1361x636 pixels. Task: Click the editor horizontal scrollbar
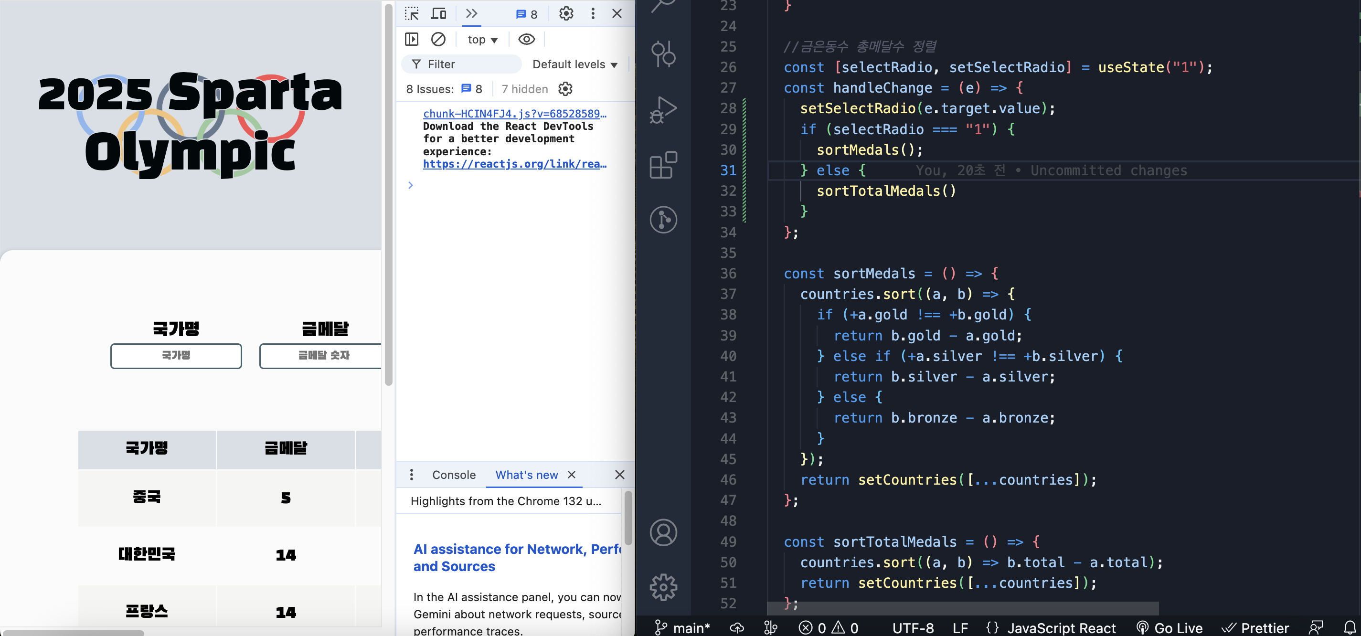(963, 608)
